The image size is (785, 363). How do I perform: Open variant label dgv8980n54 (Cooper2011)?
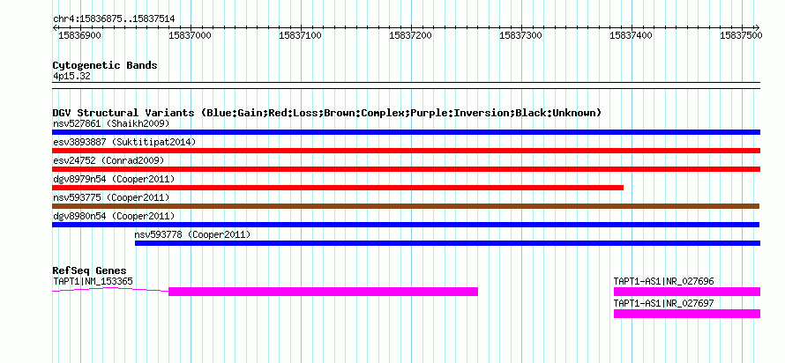click(x=114, y=216)
